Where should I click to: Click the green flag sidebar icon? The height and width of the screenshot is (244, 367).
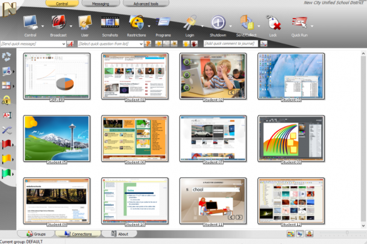pyautogui.click(x=7, y=174)
